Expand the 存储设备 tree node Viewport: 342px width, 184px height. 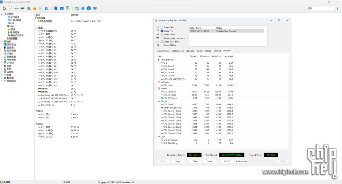click(2, 57)
